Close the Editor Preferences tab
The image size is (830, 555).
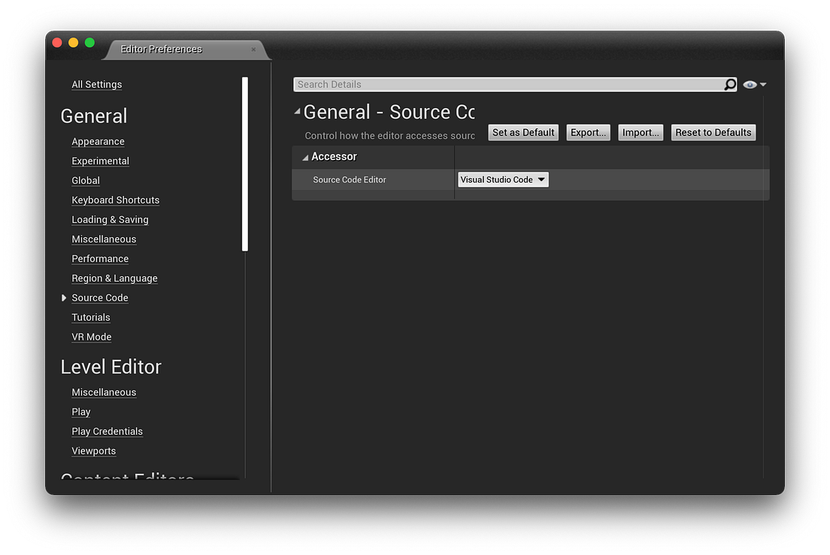coord(253,49)
